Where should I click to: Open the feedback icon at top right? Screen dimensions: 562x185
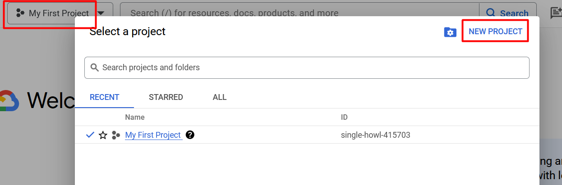coord(556,13)
